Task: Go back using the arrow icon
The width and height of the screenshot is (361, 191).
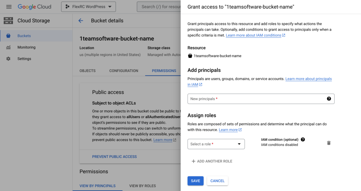Action: point(81,21)
